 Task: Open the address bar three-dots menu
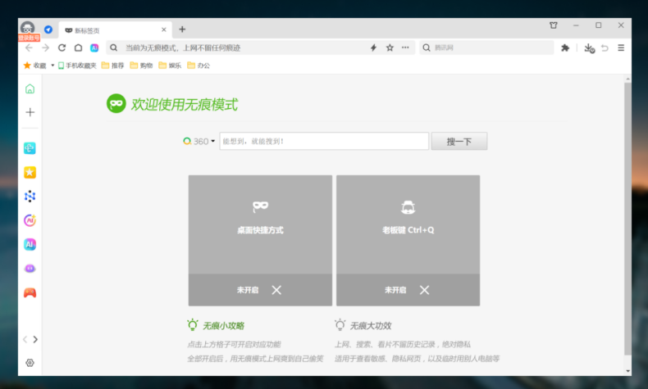(405, 48)
